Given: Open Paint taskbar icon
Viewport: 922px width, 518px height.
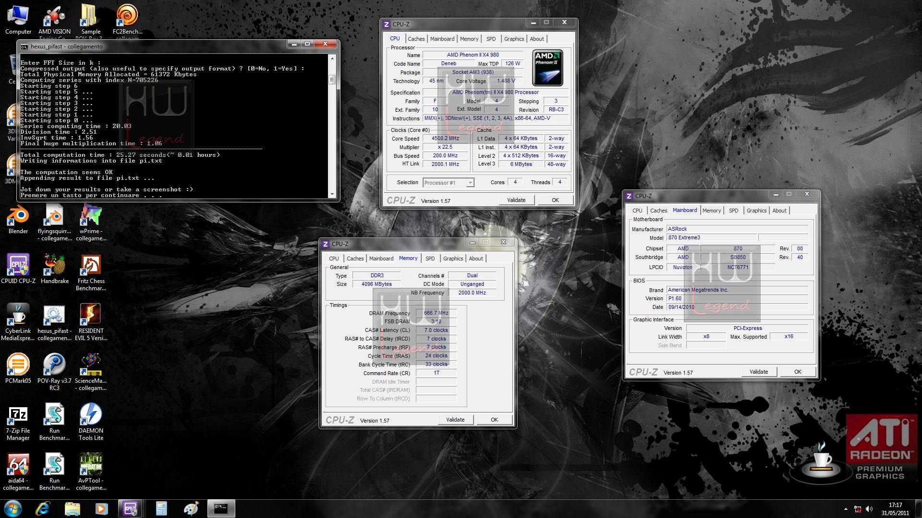Looking at the screenshot, I should tap(191, 508).
